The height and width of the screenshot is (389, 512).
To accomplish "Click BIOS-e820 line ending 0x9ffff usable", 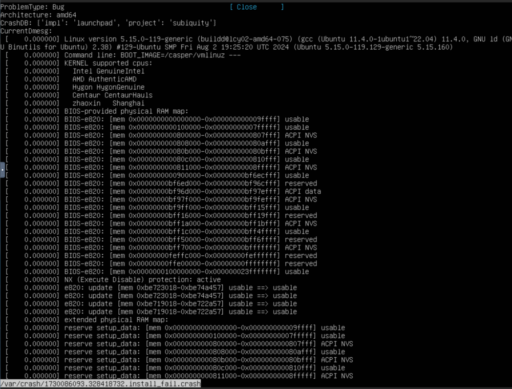I will [157, 119].
